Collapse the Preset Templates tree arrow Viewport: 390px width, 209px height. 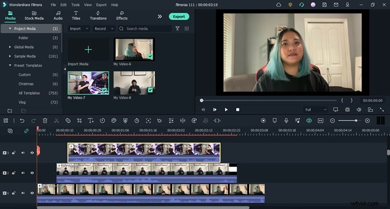pyautogui.click(x=10, y=65)
